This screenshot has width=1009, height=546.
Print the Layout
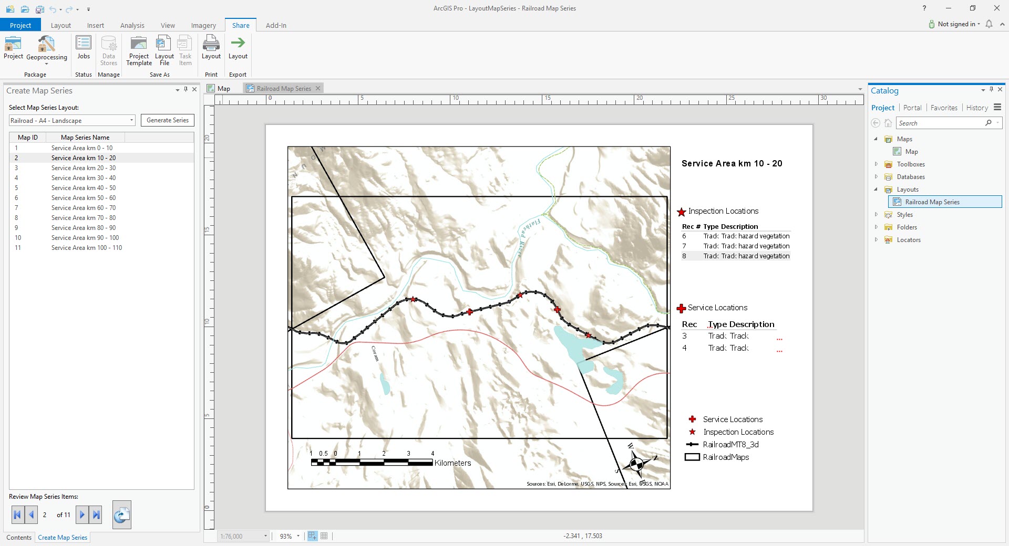click(211, 48)
